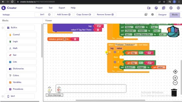
Task: Open the Test menu
Action: coord(51,8)
